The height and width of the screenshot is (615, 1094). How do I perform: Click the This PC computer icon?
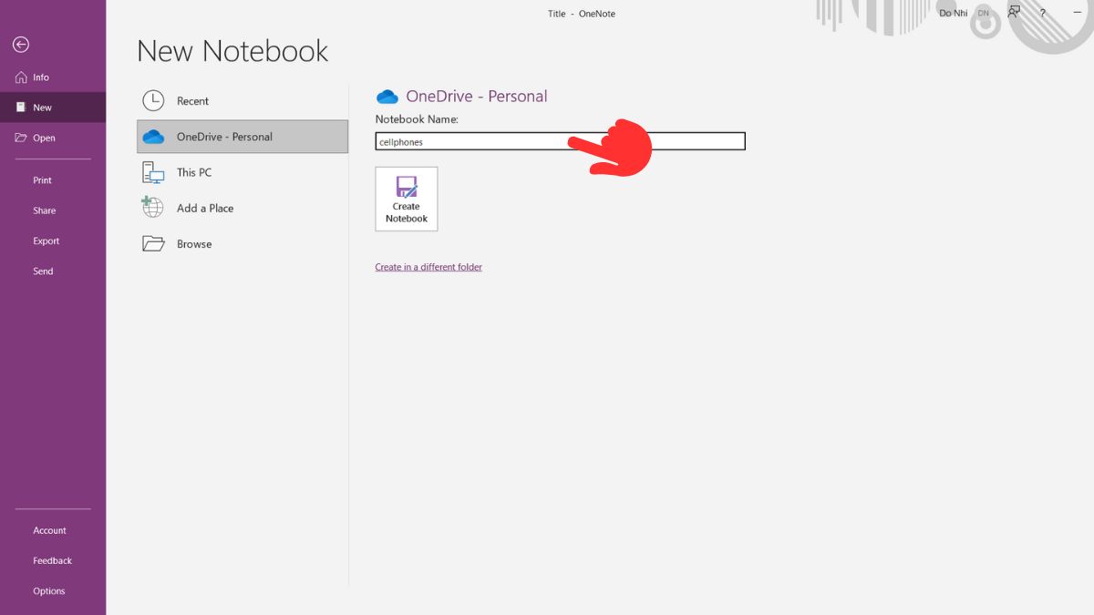coord(153,172)
